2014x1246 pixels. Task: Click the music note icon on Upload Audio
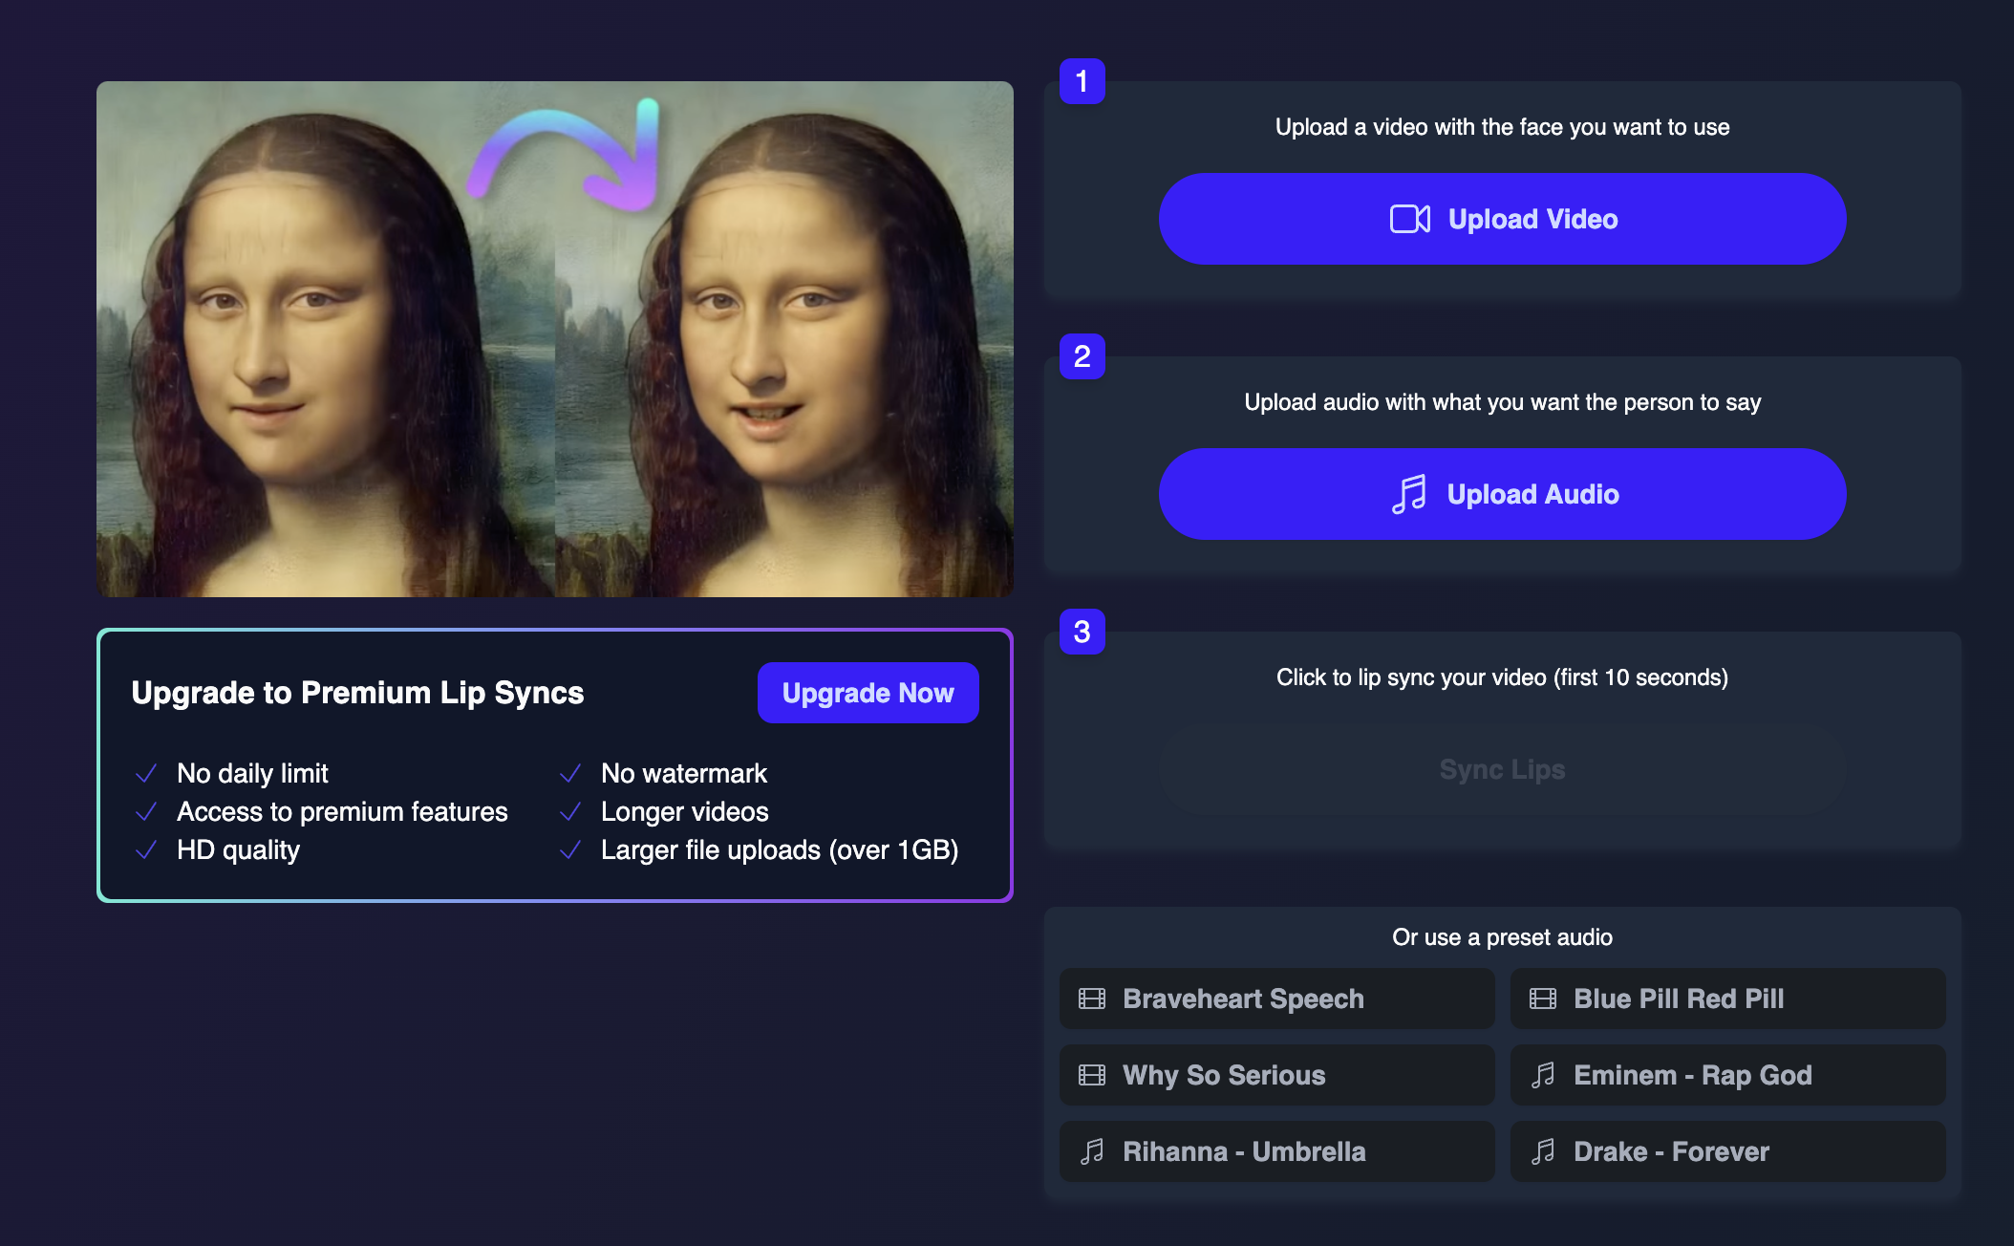(1409, 494)
